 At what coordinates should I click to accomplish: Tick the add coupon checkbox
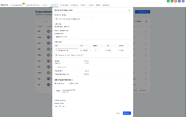pos(56,67)
